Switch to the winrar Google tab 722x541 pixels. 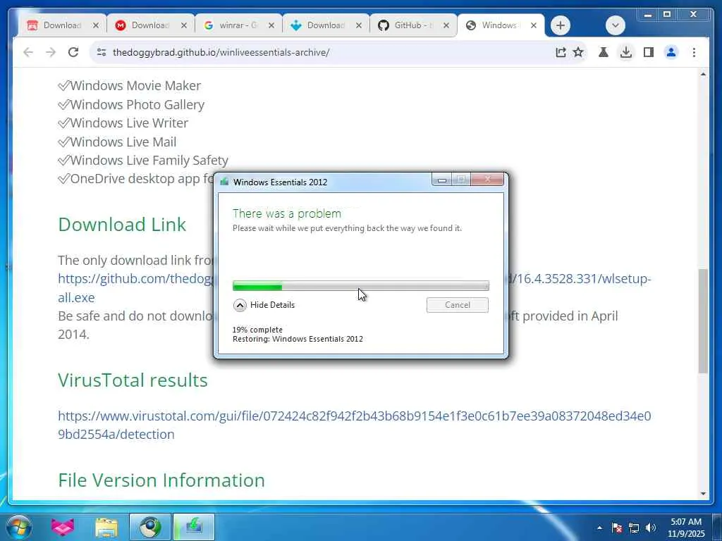[x=238, y=25]
